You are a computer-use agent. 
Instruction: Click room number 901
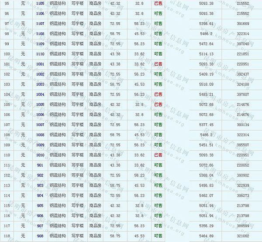40,165
